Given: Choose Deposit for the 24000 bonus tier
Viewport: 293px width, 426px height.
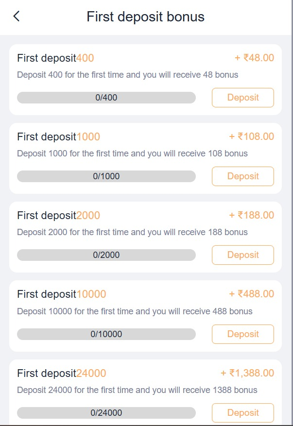Looking at the screenshot, I should click(242, 412).
